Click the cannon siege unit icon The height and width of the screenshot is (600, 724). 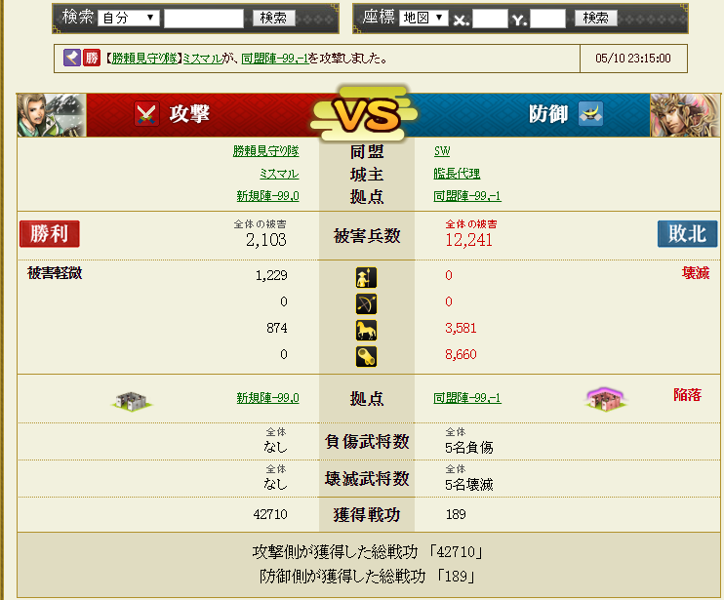(366, 357)
